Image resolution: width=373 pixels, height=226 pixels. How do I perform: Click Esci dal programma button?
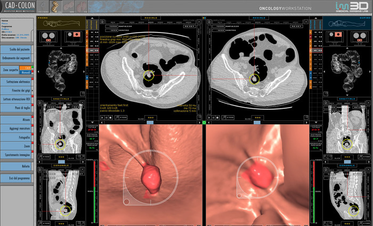tap(18, 177)
